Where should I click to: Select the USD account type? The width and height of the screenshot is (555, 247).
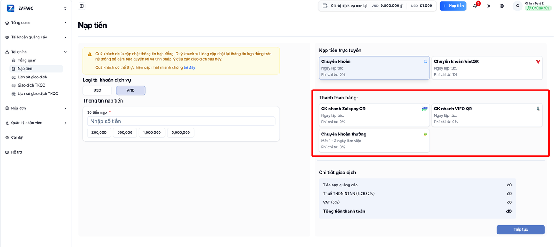(x=97, y=90)
